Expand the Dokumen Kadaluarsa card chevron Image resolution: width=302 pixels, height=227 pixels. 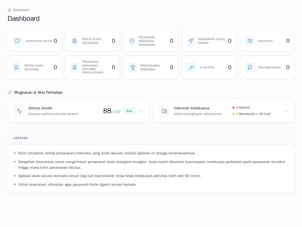pos(286,111)
